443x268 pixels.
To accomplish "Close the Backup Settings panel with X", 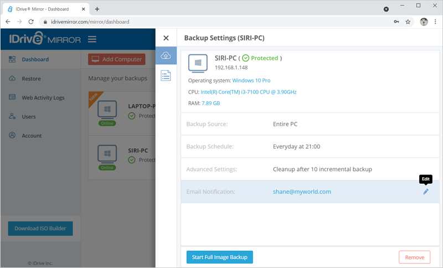I will (166, 38).
